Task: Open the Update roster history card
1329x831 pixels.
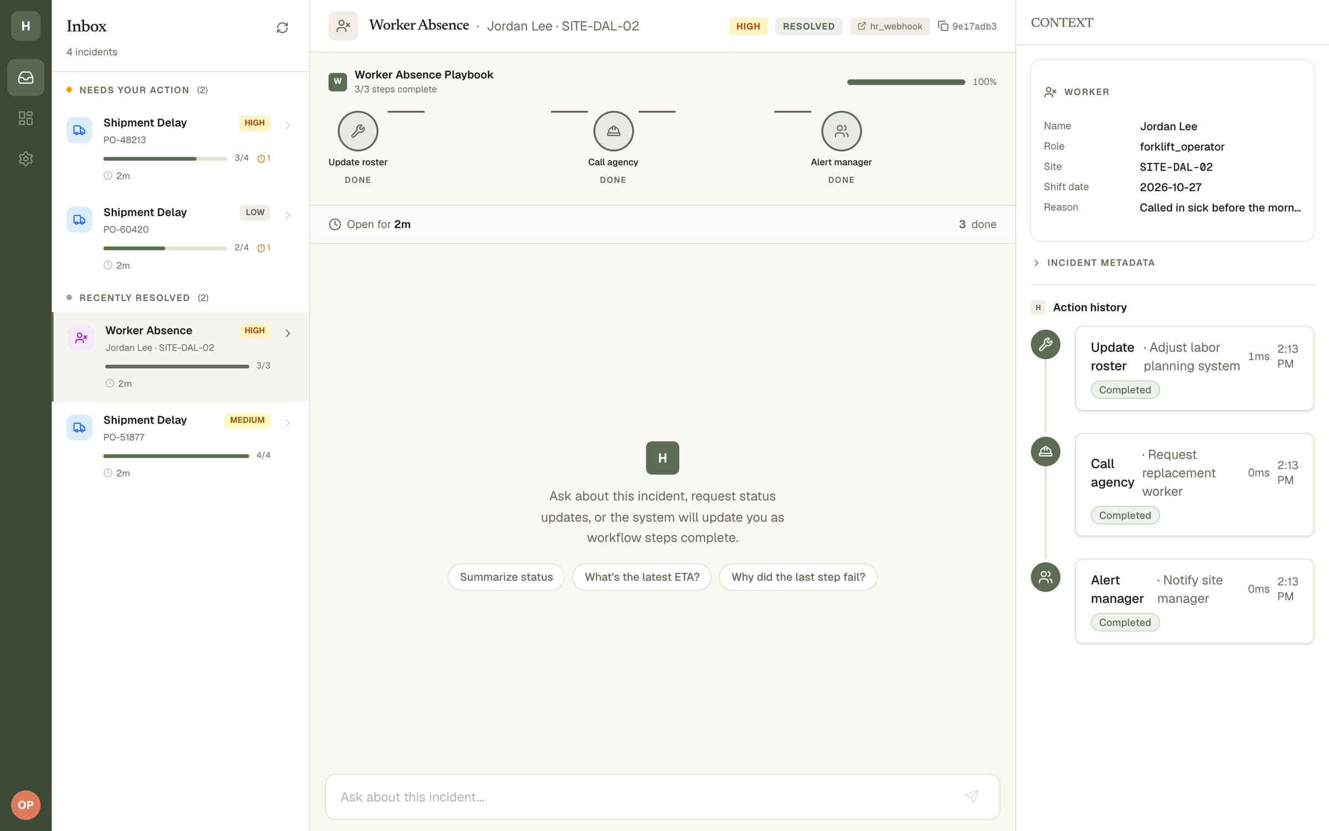Action: (1194, 368)
